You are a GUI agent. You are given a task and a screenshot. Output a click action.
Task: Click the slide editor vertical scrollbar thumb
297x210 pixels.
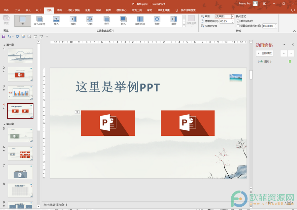pyautogui.click(x=251, y=75)
